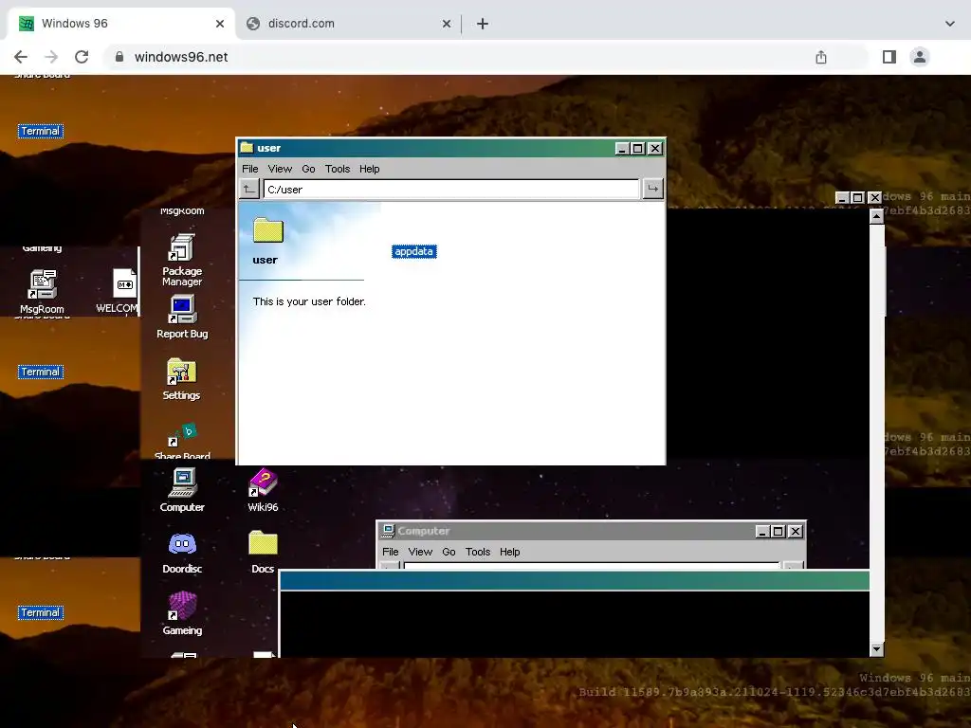Open a new browser tab

tap(483, 24)
